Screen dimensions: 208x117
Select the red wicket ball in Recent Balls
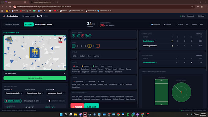point(83,36)
